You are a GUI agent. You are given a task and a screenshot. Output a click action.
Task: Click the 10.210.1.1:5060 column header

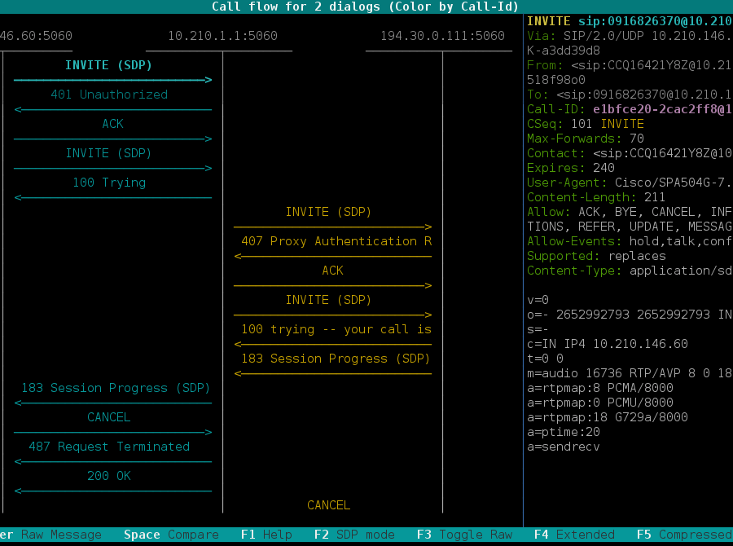click(x=222, y=36)
